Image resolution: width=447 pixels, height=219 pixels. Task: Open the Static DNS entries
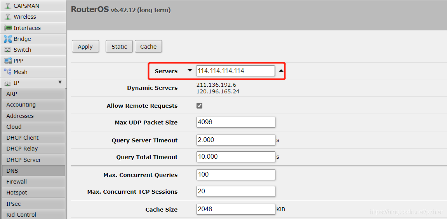pyautogui.click(x=119, y=47)
